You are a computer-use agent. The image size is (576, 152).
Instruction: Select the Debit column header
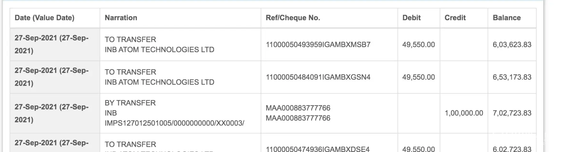click(x=412, y=18)
